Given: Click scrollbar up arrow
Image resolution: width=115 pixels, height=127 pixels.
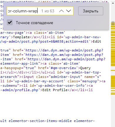Looking at the screenshot, I should point(113,3).
